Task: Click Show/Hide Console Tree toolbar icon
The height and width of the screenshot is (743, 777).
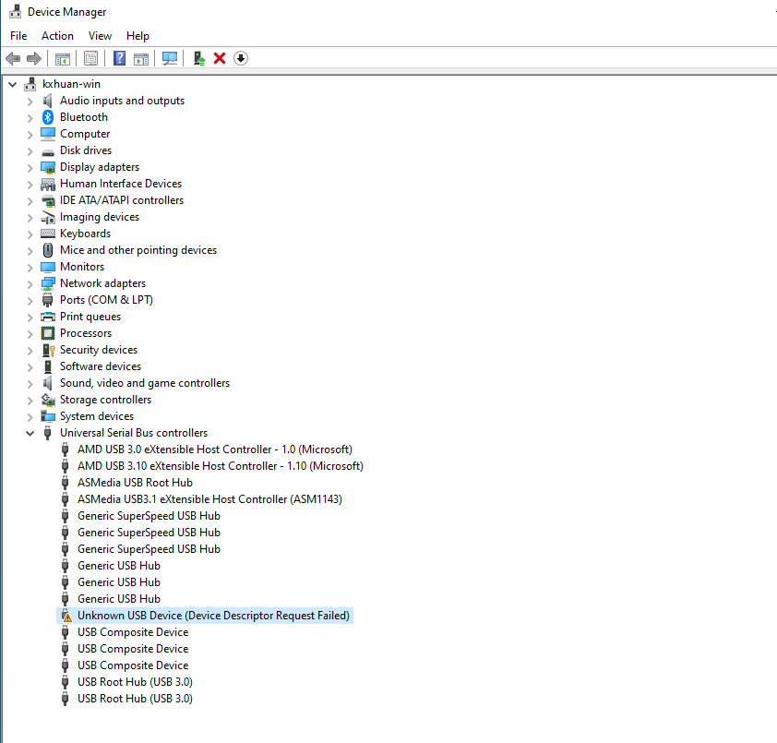Action: tap(63, 58)
